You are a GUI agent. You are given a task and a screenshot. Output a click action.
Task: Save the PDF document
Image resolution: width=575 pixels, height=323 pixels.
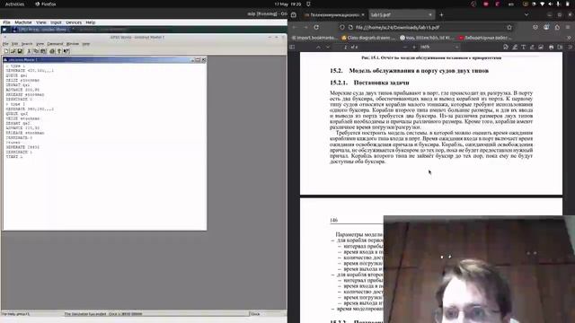[560, 47]
